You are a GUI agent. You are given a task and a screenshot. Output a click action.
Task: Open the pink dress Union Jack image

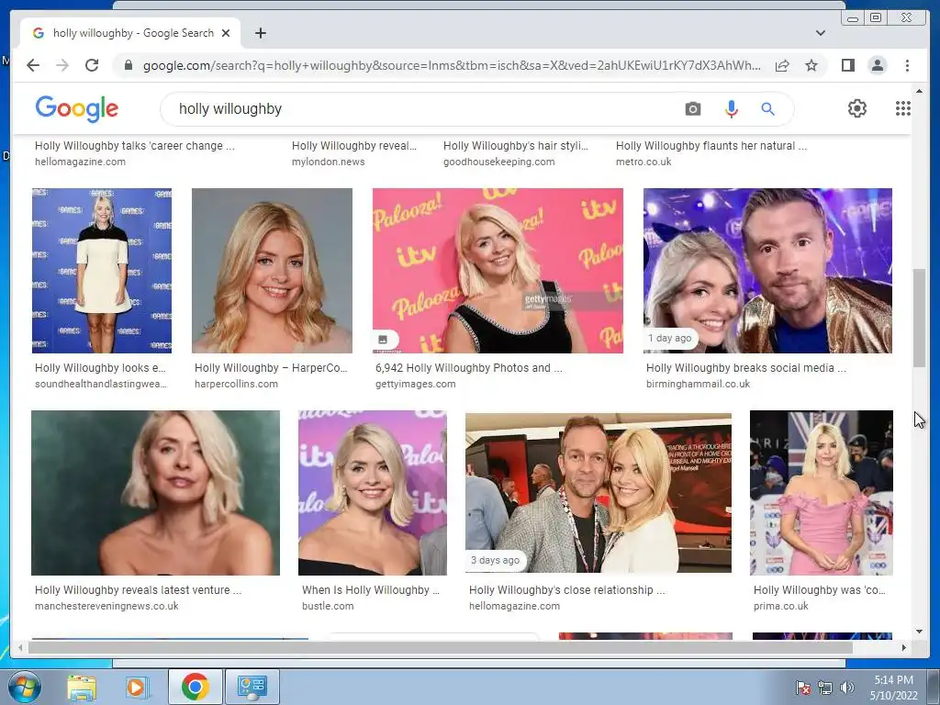tap(822, 493)
